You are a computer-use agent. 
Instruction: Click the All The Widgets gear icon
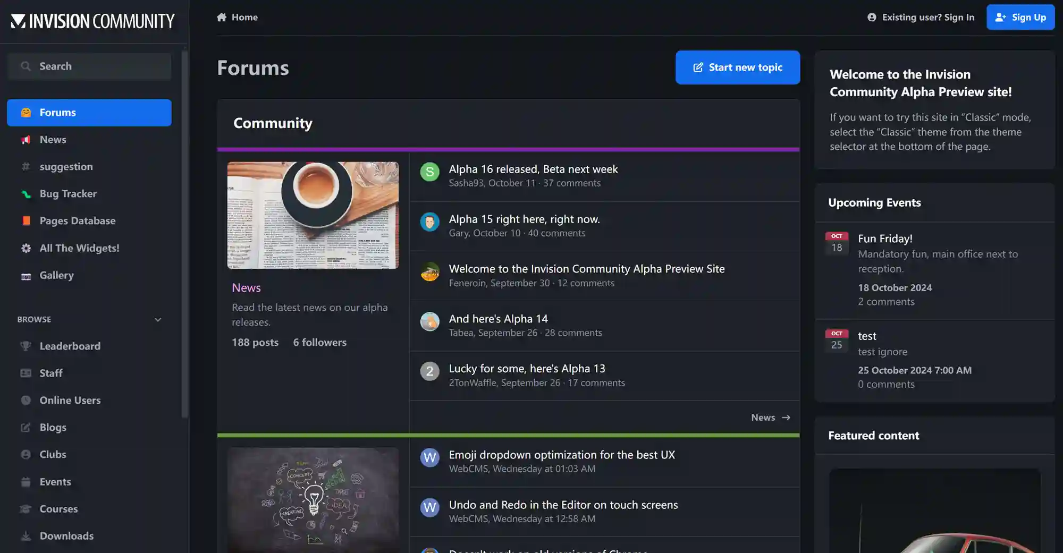point(26,248)
